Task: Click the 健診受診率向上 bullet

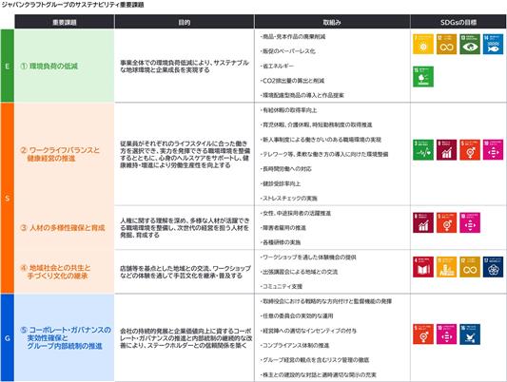Action: point(281,183)
